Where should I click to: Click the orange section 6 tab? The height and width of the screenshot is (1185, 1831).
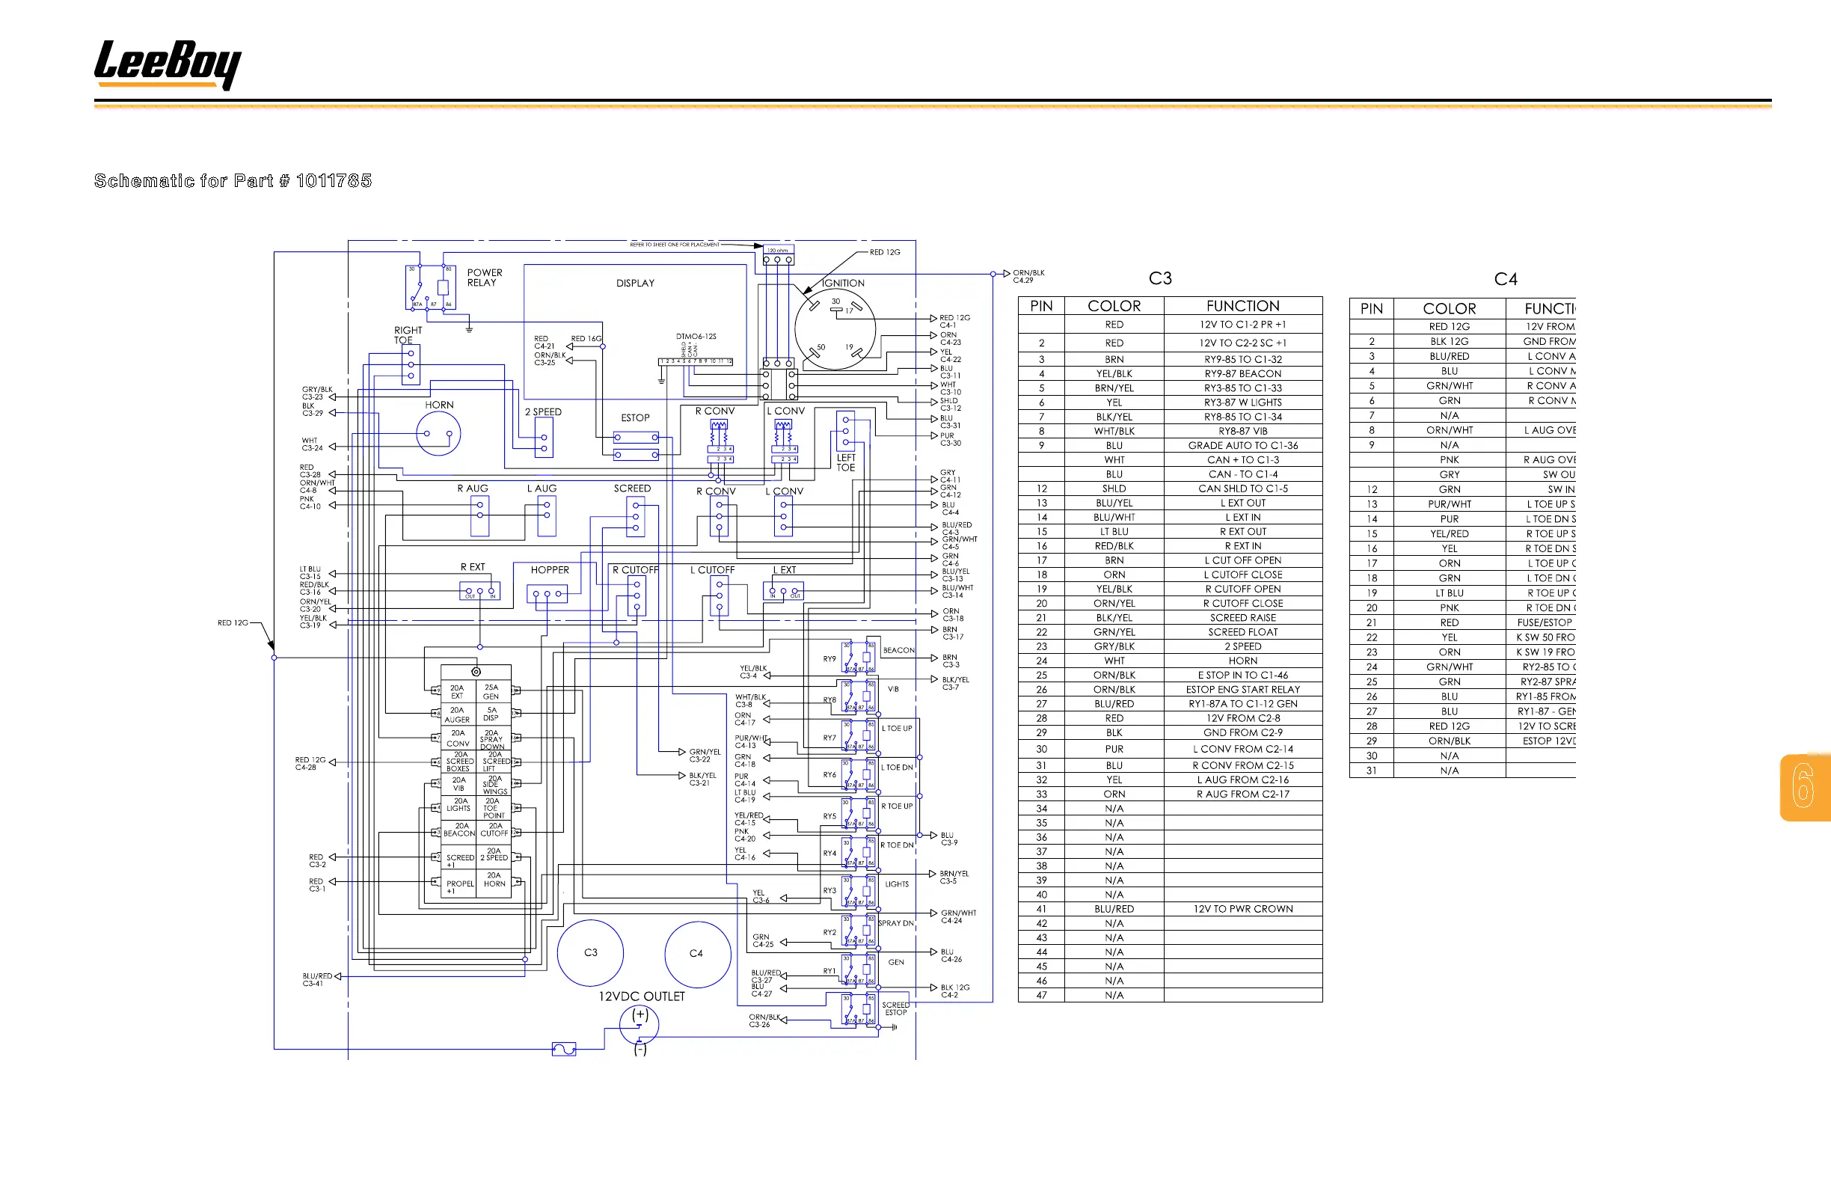click(1805, 787)
